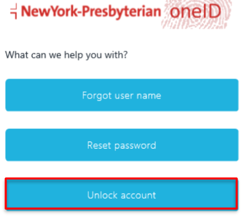
Task: Select the red-highlighted Unlock account option
Action: [x=121, y=194]
